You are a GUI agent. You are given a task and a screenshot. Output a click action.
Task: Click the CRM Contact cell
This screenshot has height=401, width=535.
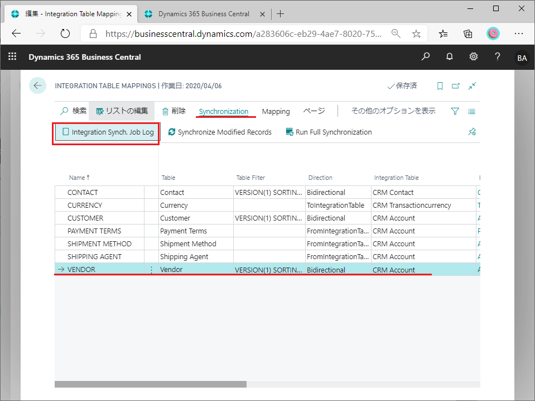tap(423, 192)
